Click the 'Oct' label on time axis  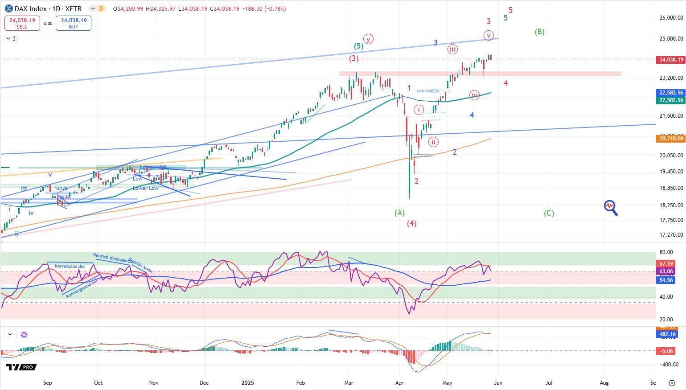pyautogui.click(x=98, y=383)
